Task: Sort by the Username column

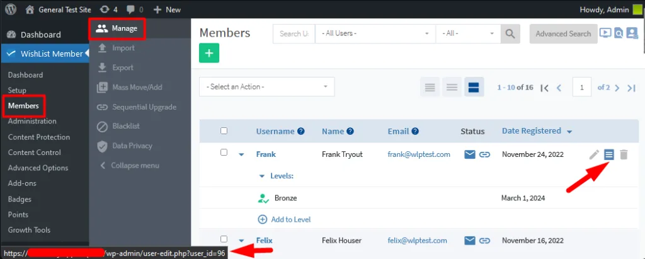Action: coord(275,131)
